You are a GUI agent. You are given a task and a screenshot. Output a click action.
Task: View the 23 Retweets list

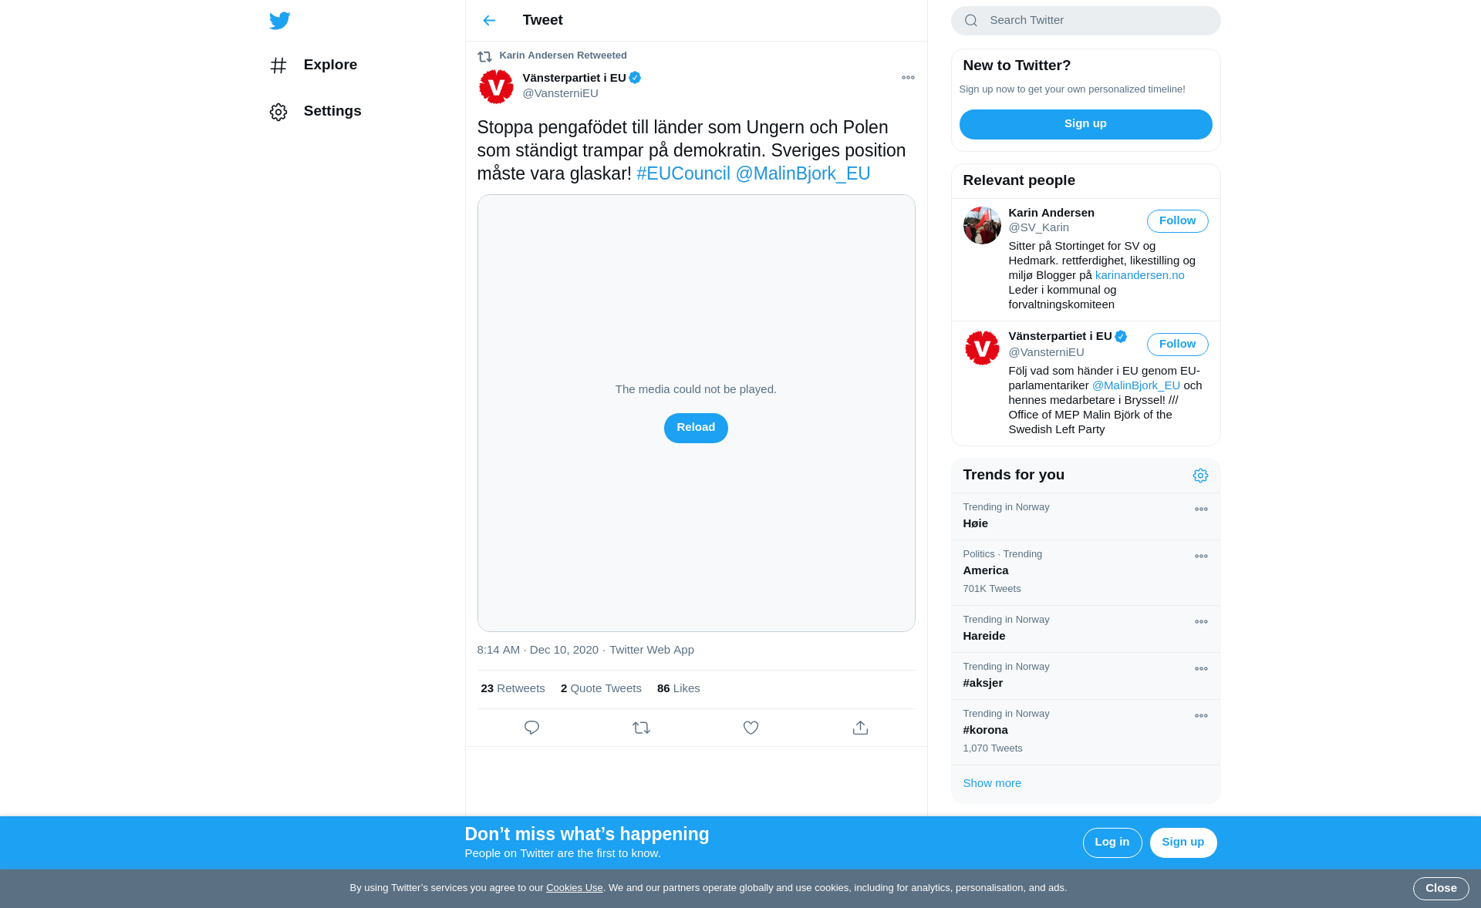(x=513, y=688)
